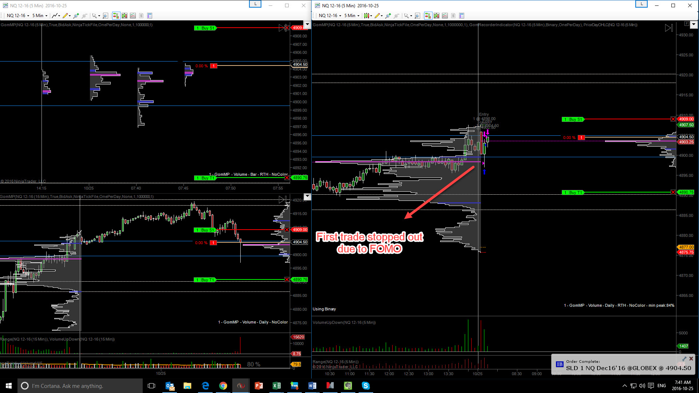Cancel Buy T1 order at 4890.75 in right chart
This screenshot has height=393, width=699.
(673, 192)
